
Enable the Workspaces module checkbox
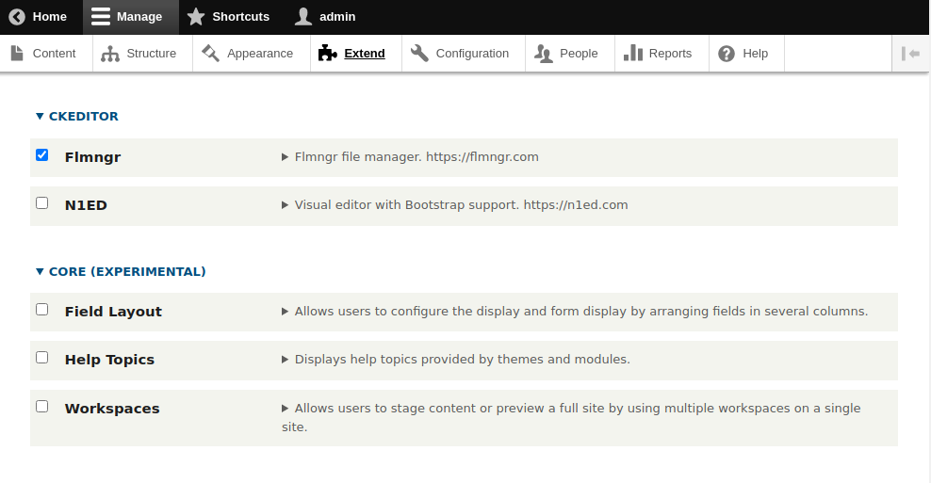pyautogui.click(x=42, y=407)
